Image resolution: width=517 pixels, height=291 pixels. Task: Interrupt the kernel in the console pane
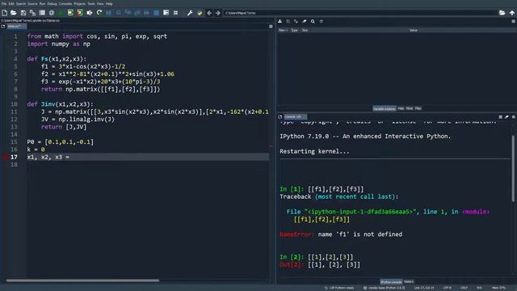[501, 116]
